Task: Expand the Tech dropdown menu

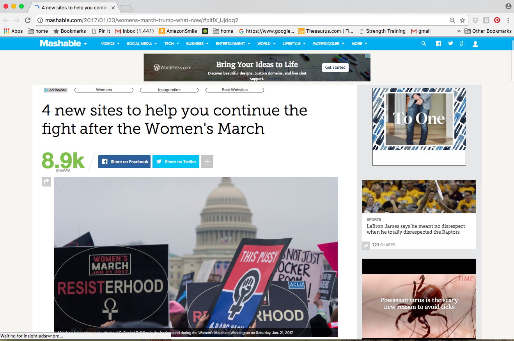Action: [172, 44]
